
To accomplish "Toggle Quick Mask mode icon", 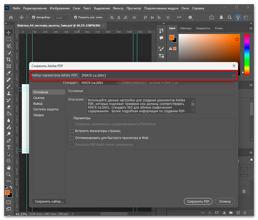I will tap(8, 202).
